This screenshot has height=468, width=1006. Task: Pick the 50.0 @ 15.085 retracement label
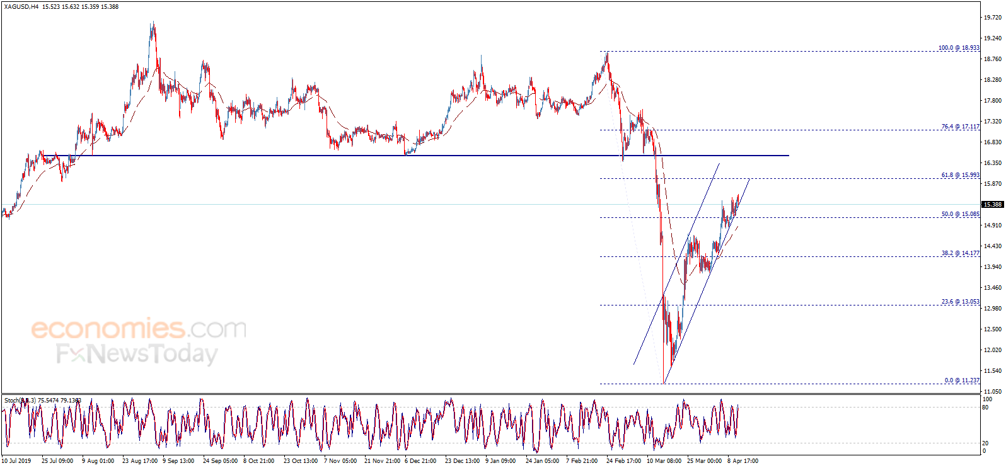(x=961, y=214)
